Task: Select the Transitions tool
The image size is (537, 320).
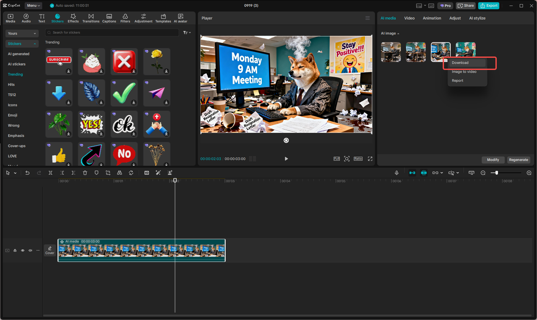Action: coord(91,18)
